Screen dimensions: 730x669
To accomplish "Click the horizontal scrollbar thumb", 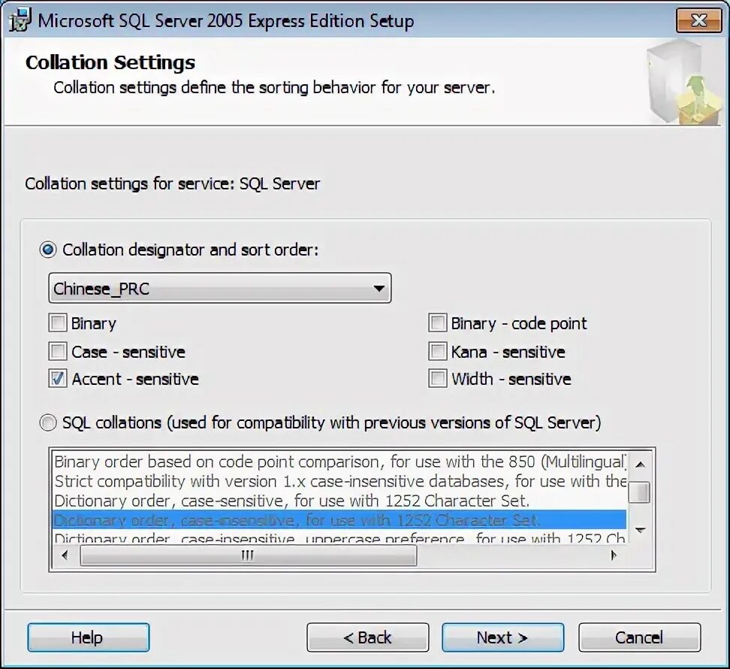I will pyautogui.click(x=248, y=555).
